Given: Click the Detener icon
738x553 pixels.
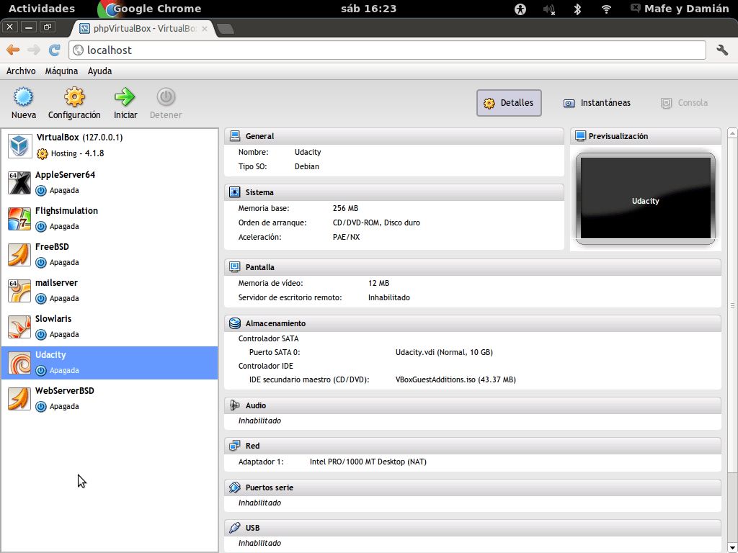Looking at the screenshot, I should (x=165, y=101).
